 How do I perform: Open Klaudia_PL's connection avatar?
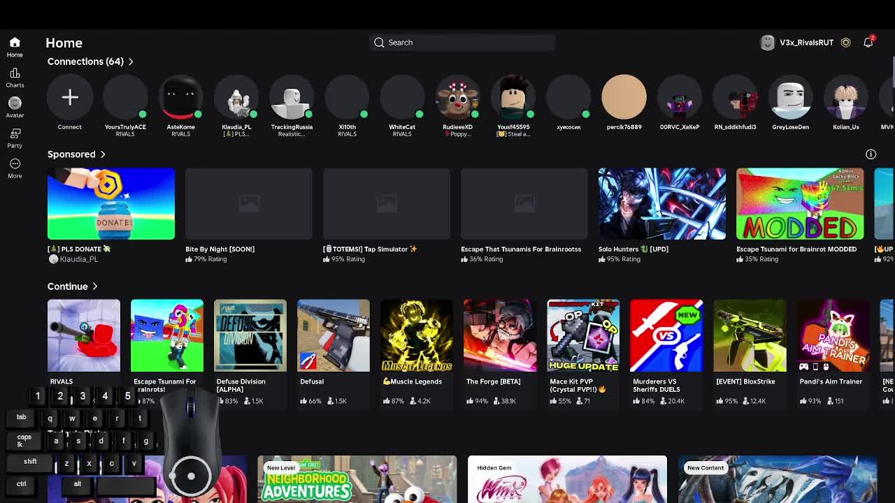236,97
